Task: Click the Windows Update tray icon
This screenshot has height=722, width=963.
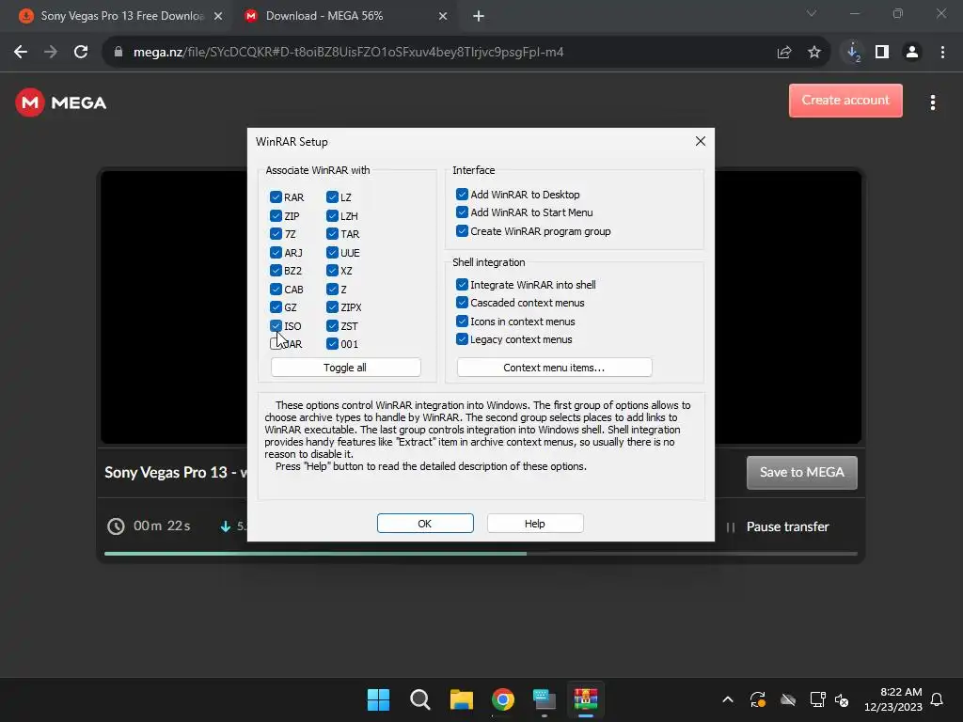Action: 758,699
